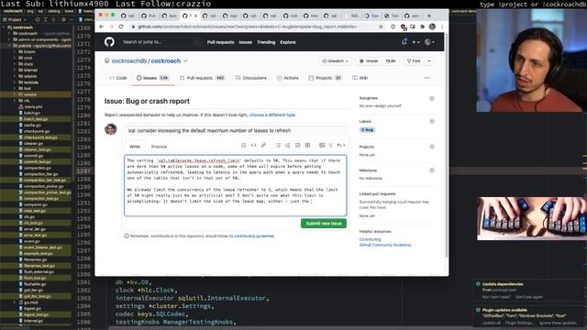Focus the GitHub search box
The image size is (587, 330).
pos(161,42)
